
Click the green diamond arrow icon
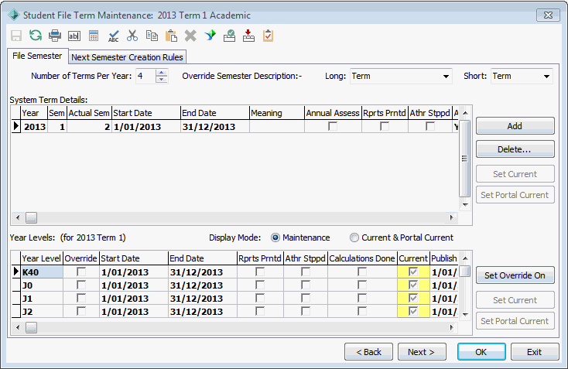click(210, 36)
